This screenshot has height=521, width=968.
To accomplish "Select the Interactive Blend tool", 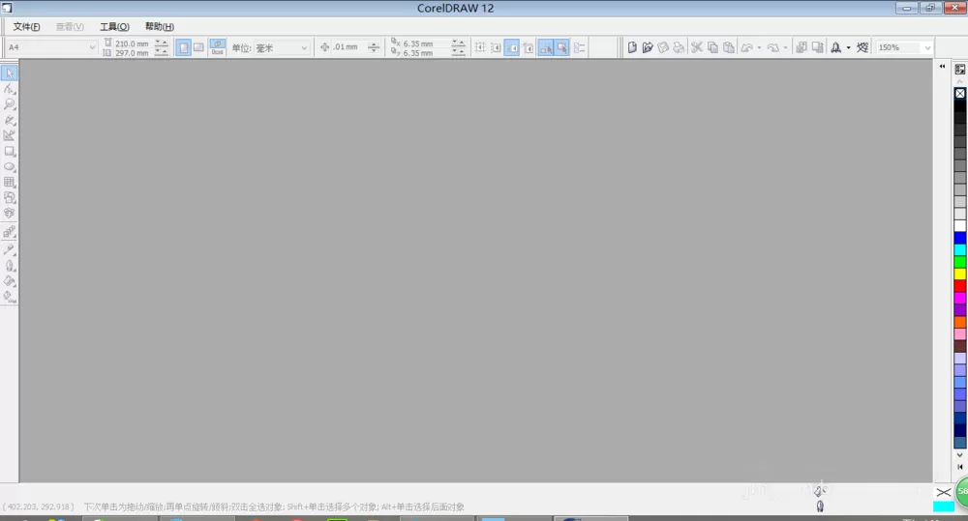I will (10, 232).
